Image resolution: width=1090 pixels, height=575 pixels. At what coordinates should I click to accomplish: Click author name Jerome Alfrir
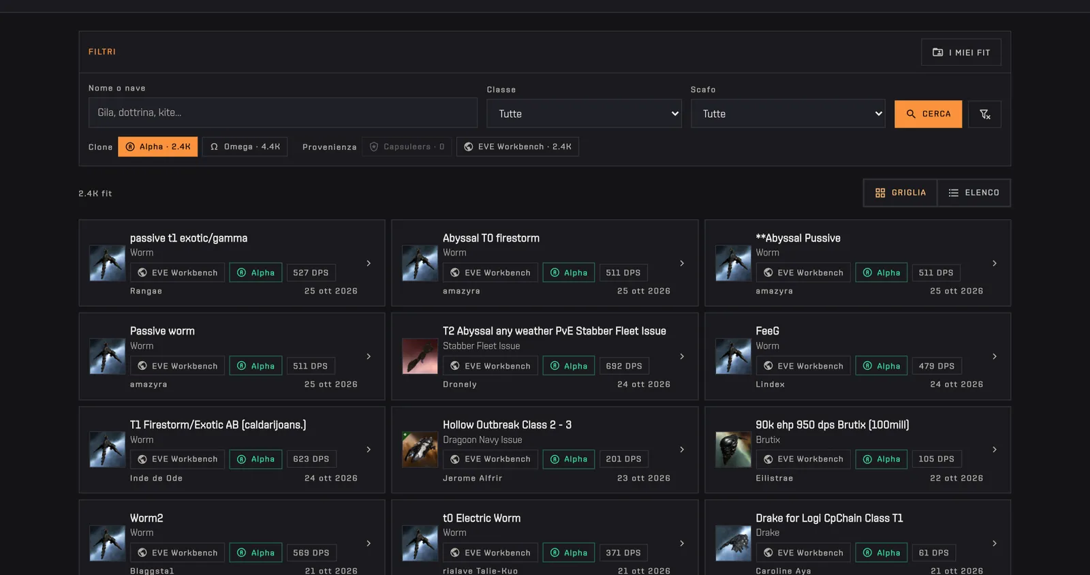point(472,478)
